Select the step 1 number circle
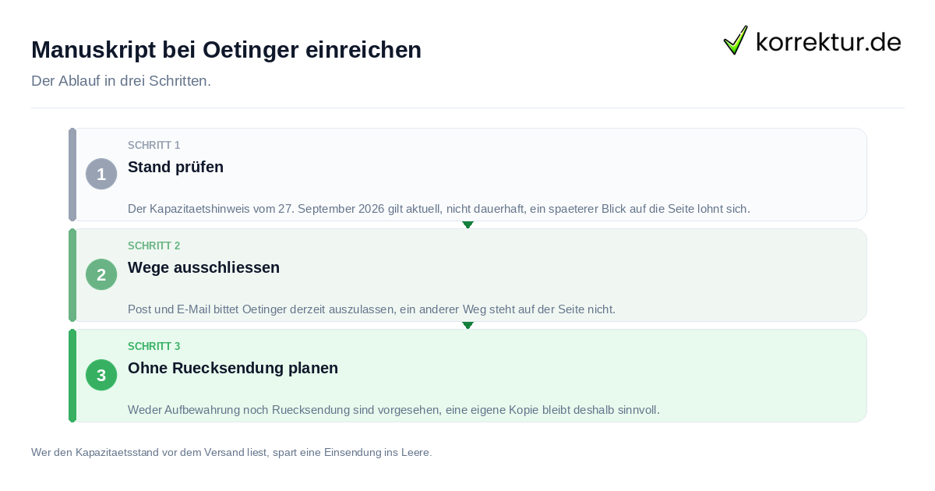Image resolution: width=935 pixels, height=491 pixels. [x=101, y=174]
